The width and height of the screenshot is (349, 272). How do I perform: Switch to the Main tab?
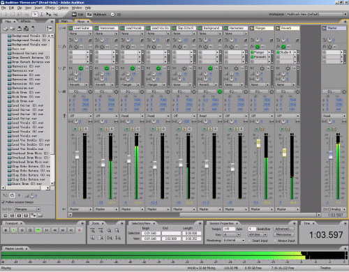click(64, 21)
